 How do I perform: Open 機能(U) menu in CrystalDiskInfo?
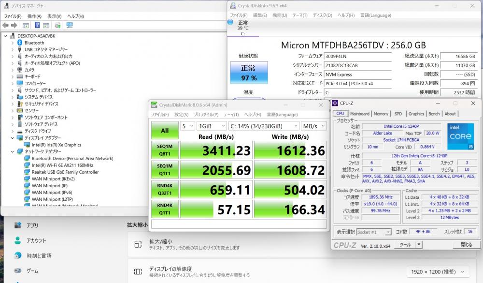pyautogui.click(x=279, y=15)
